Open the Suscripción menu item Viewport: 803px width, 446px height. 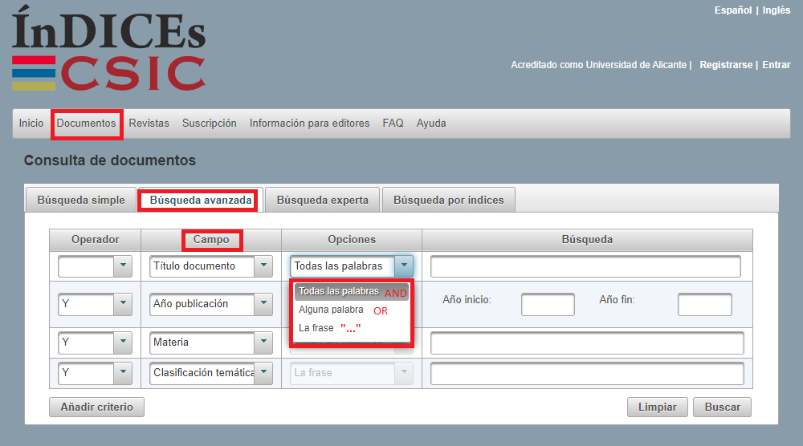pyautogui.click(x=210, y=124)
